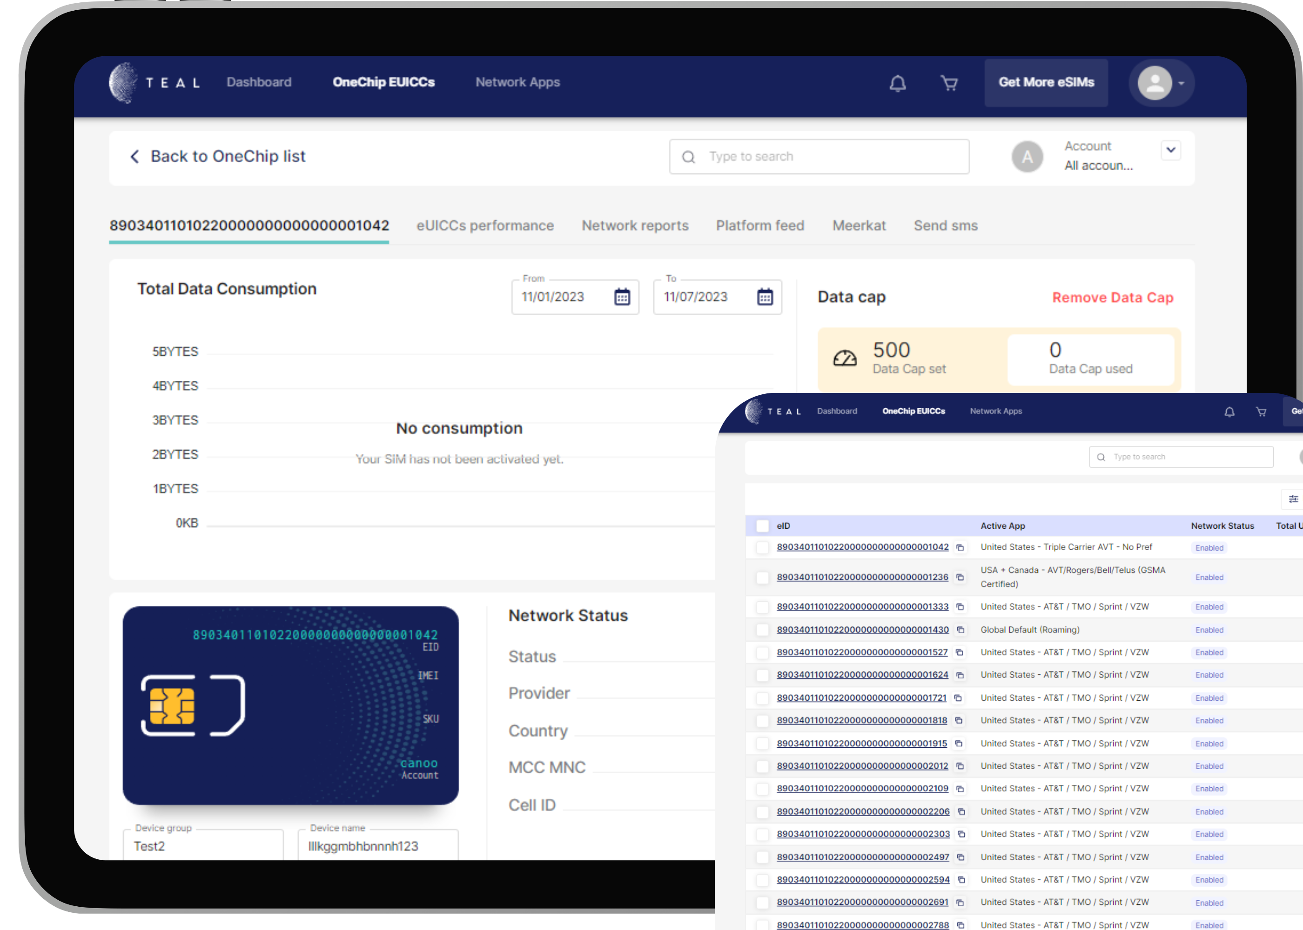
Task: Expand the Account selector dropdown
Action: point(1171,150)
